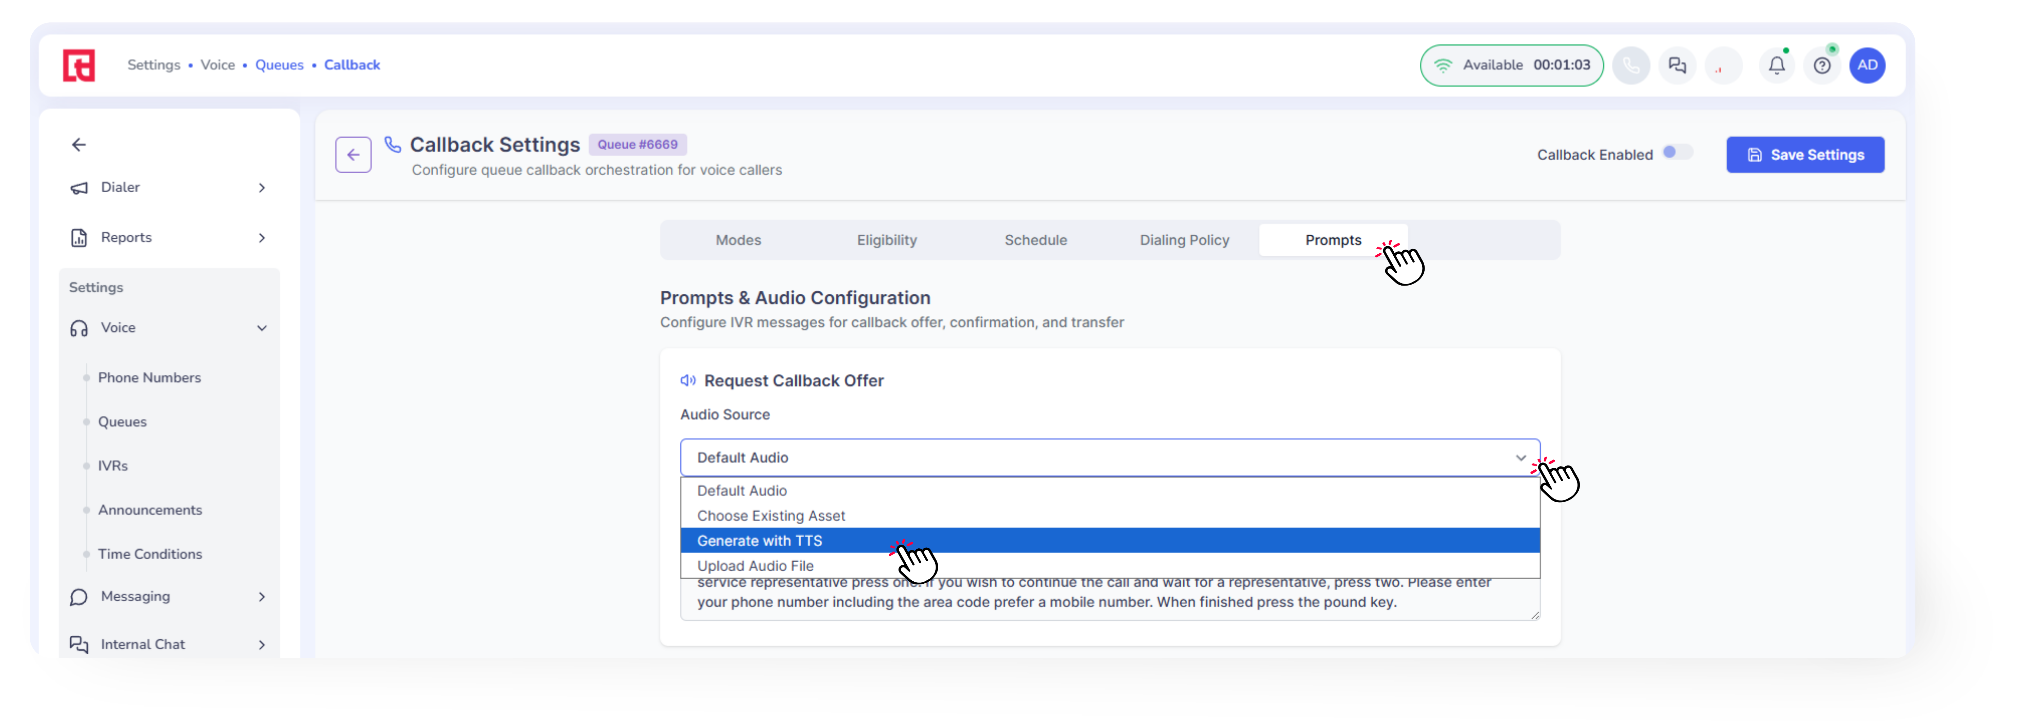Viewport: 2039px width, 726px height.
Task: Click the red app logo
Action: tap(79, 66)
